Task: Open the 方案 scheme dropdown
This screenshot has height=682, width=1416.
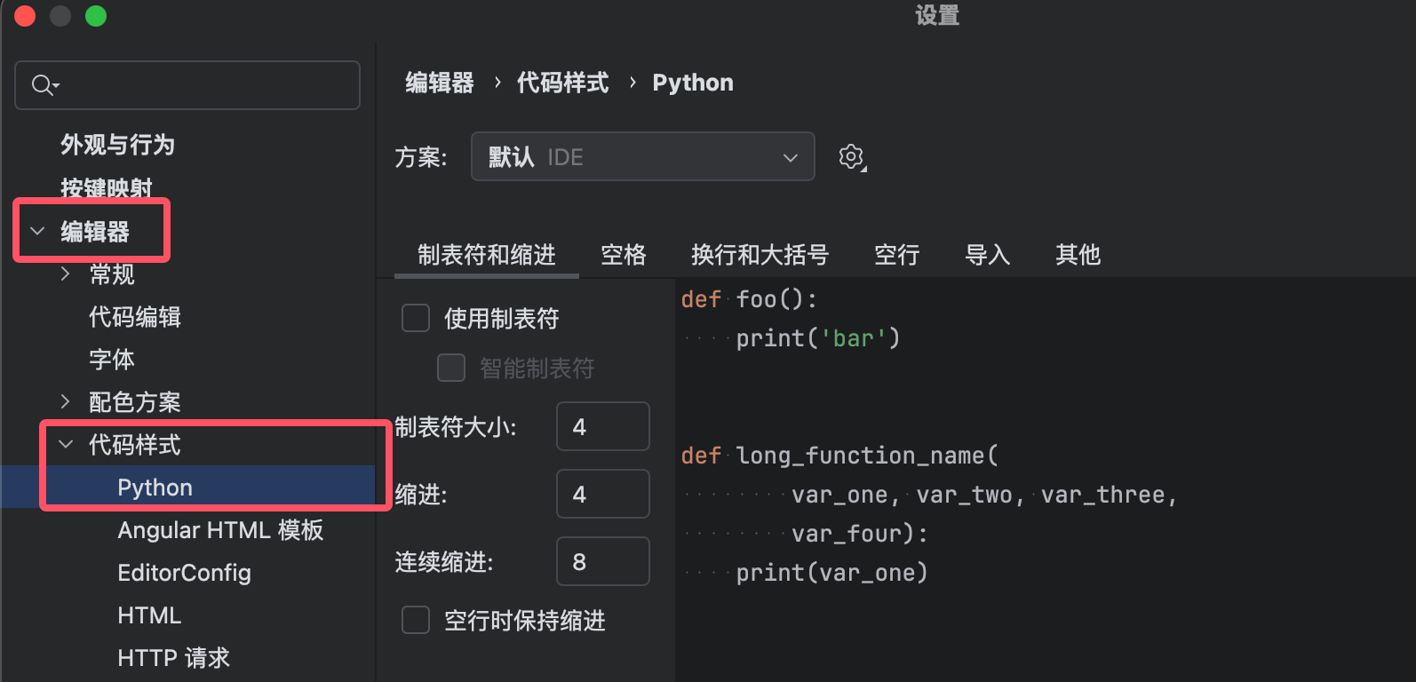Action: point(642,157)
